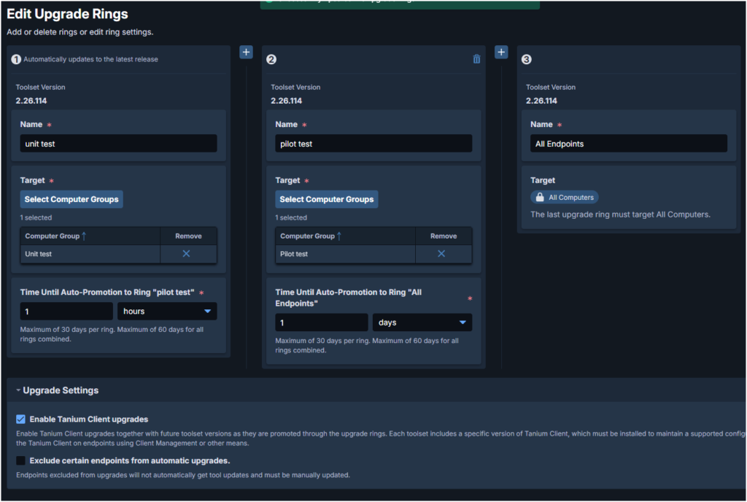Remove Unit test computer group
Image resolution: width=747 pixels, height=502 pixels.
[x=186, y=253]
